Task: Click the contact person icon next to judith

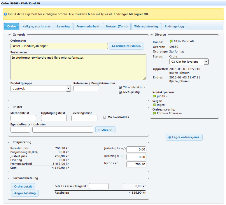Action: 155,96
